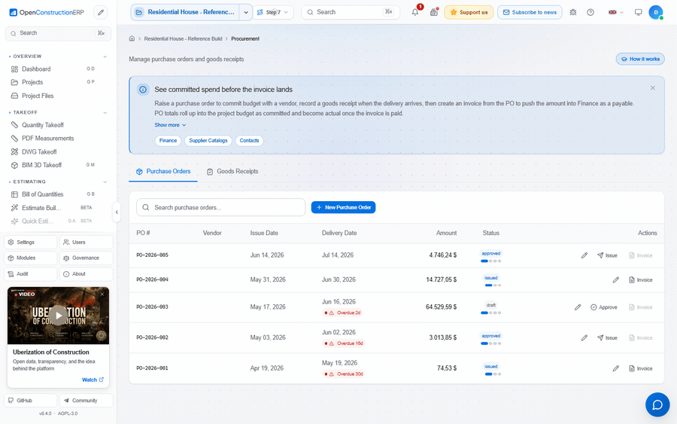Open Project Files in the sidebar
Viewport: 677px width, 424px height.
[57, 96]
